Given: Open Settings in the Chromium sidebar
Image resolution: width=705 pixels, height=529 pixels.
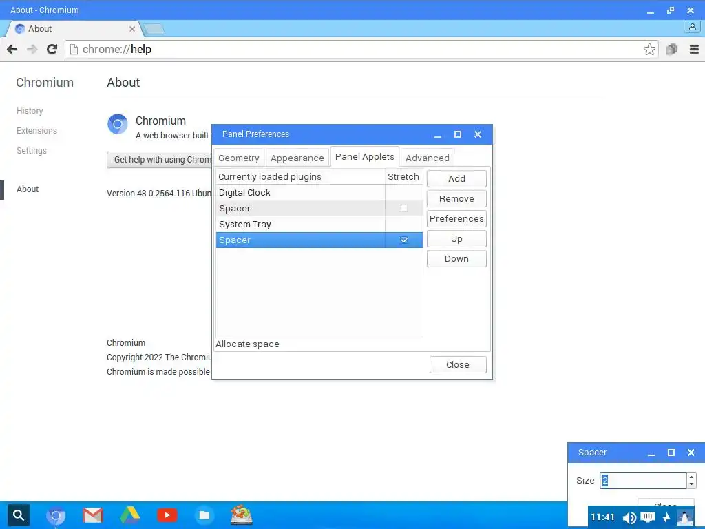Looking at the screenshot, I should (32, 150).
